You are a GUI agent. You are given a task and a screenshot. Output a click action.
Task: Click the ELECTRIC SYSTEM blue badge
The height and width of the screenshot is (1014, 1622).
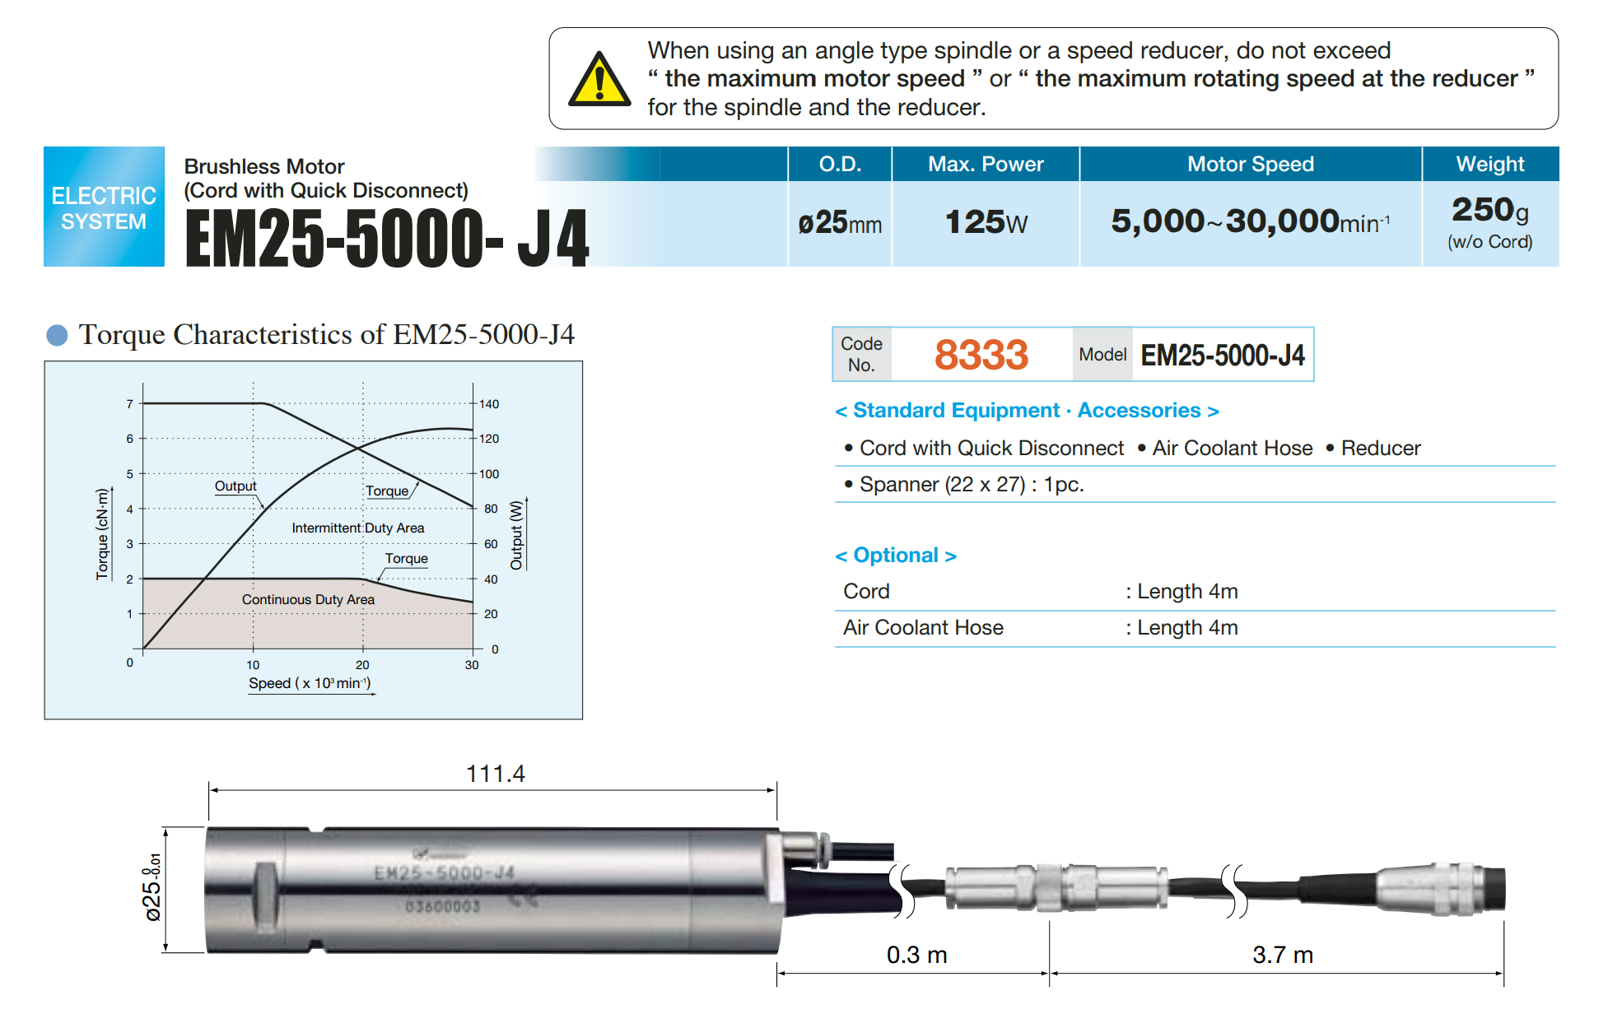click(104, 207)
